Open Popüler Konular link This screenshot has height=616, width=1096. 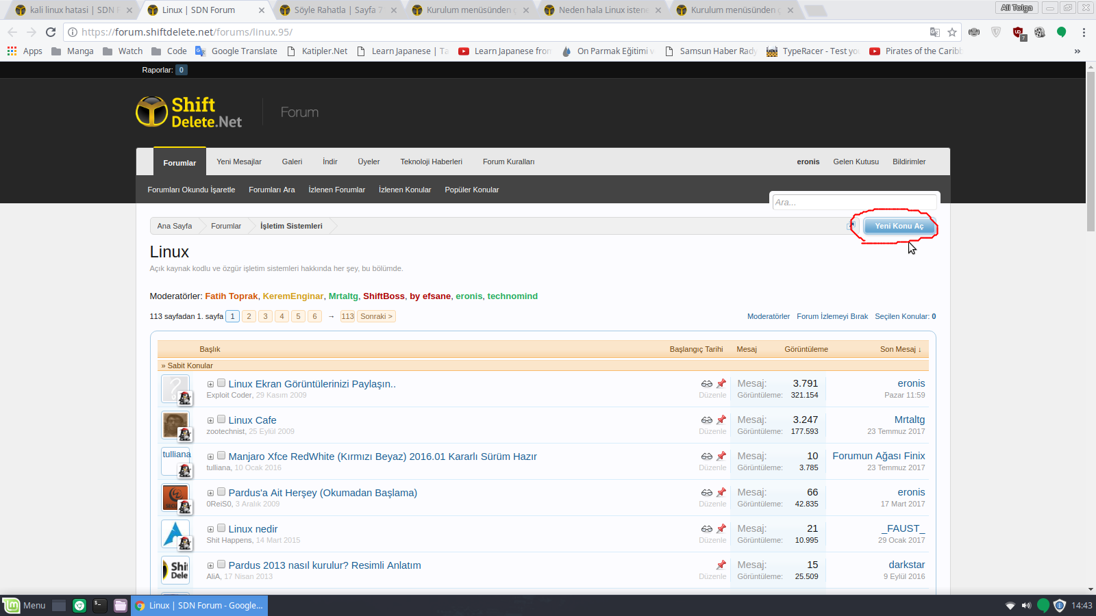pyautogui.click(x=472, y=190)
